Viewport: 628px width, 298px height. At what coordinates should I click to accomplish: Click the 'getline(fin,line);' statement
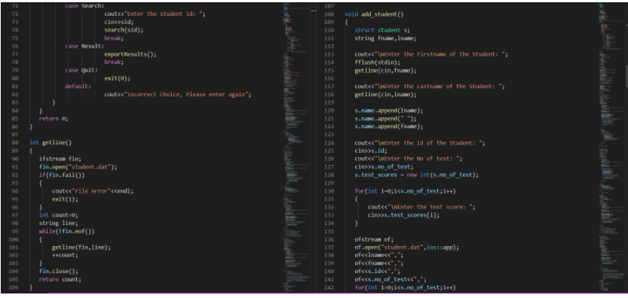click(81, 248)
